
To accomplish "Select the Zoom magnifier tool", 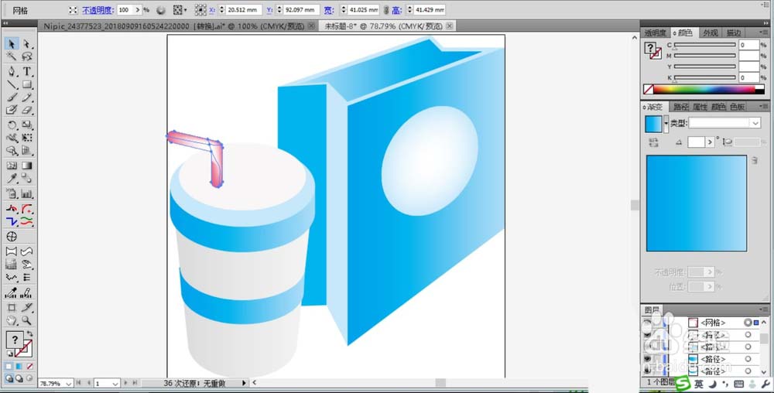I will [x=26, y=320].
